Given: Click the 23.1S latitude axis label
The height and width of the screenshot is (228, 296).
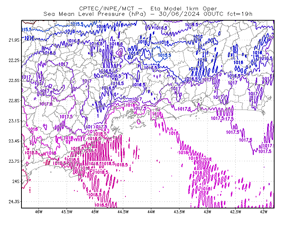Looking at the screenshot, I should pos(14,121).
